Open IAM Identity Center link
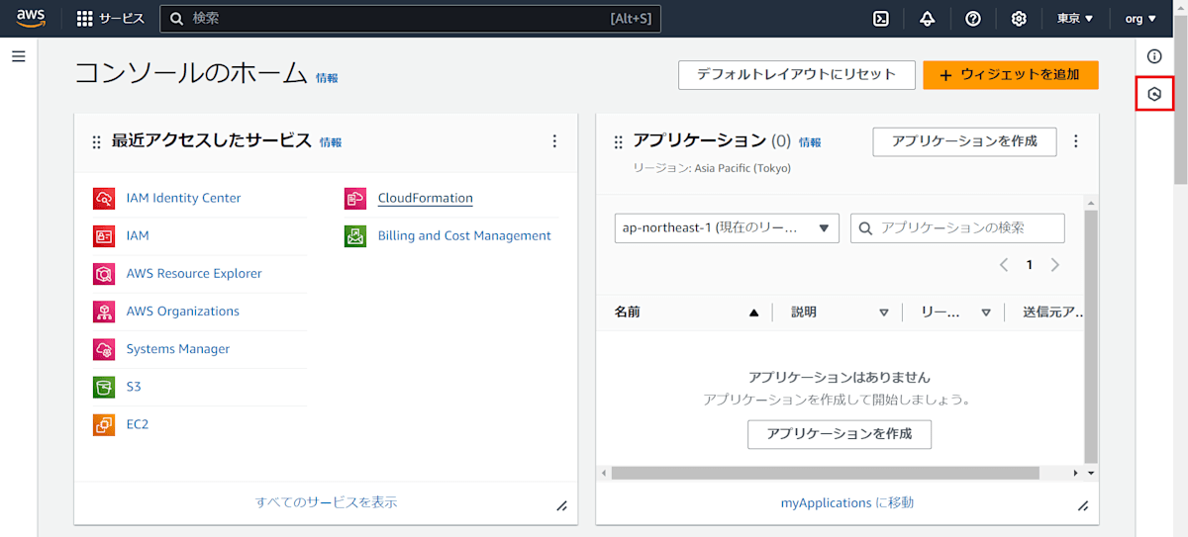Viewport: 1188px width, 537px height. pyautogui.click(x=183, y=198)
